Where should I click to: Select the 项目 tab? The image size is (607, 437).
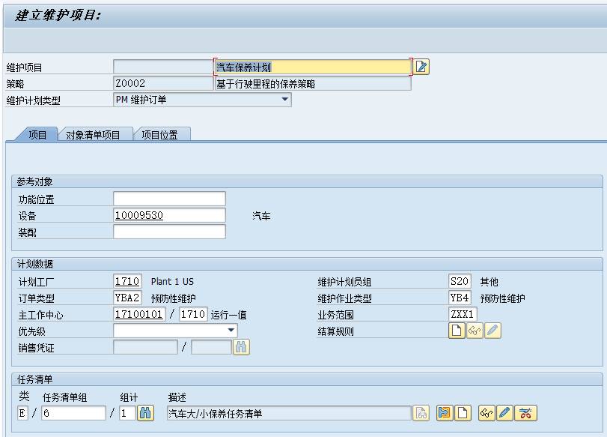tap(37, 135)
